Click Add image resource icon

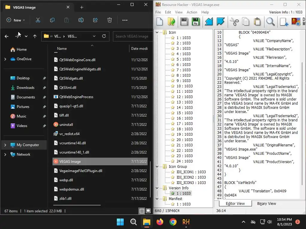[x=296, y=21]
